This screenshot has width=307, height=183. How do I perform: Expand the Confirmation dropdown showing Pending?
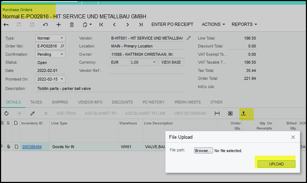tap(62, 54)
